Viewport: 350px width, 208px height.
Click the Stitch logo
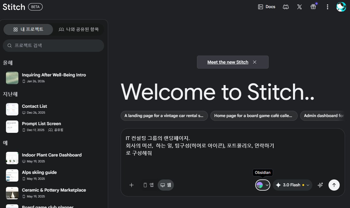coord(14,7)
